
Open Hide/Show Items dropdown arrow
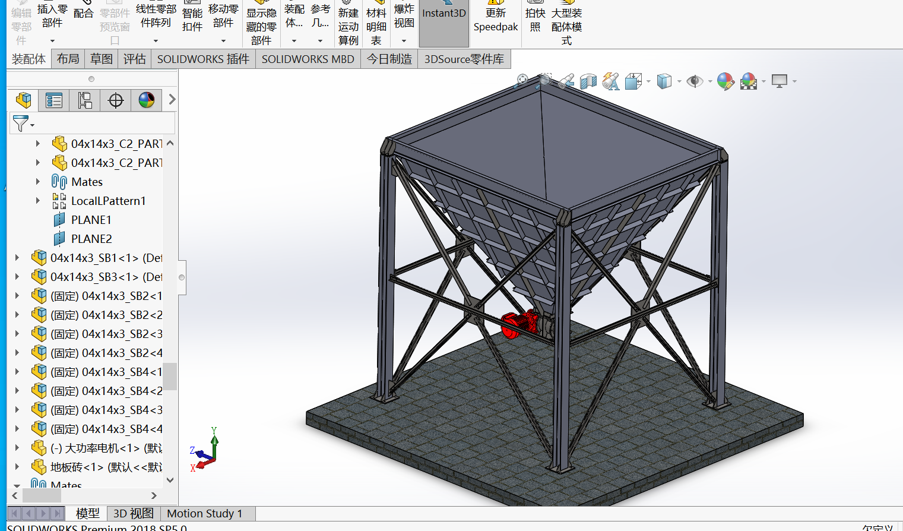click(x=710, y=81)
